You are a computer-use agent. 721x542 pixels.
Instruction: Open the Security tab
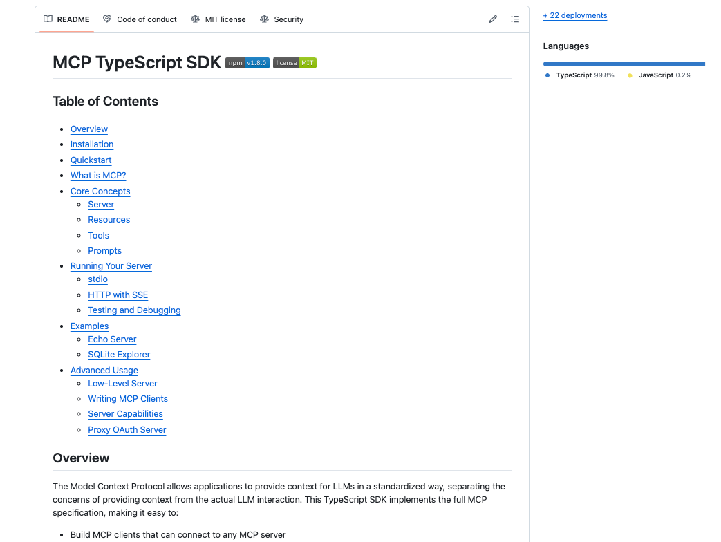click(288, 19)
